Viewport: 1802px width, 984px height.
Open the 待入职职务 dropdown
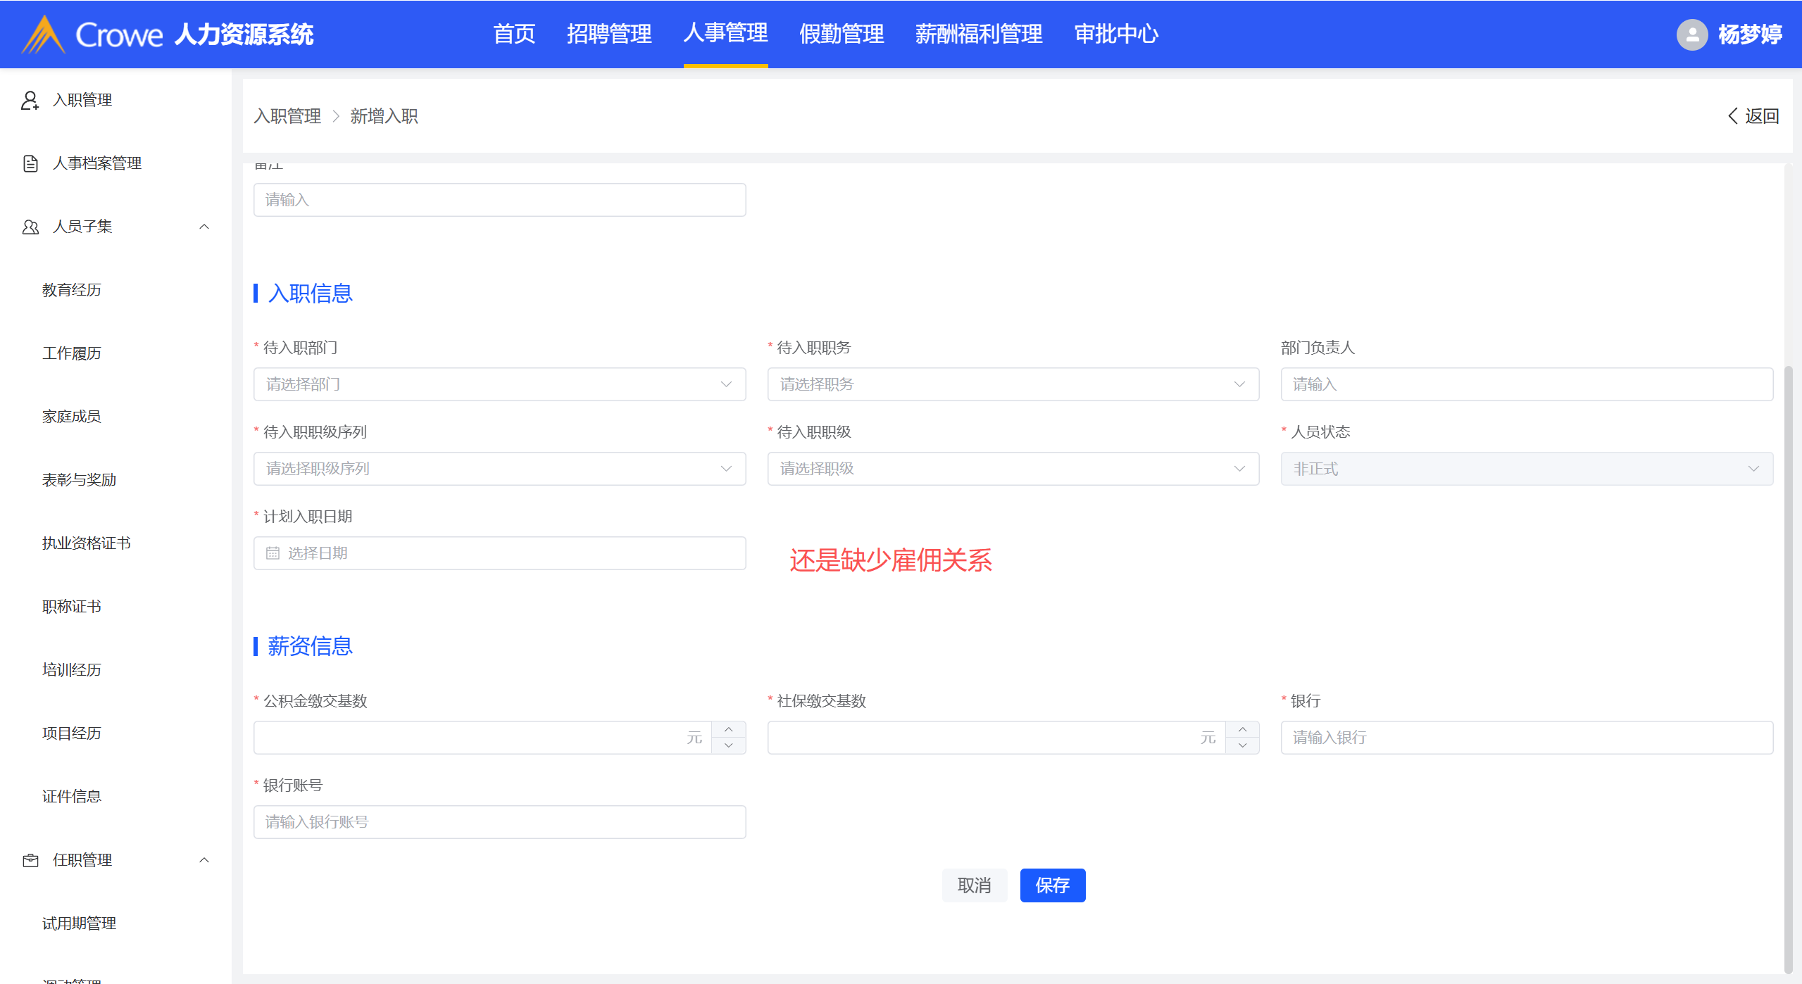pos(1013,384)
